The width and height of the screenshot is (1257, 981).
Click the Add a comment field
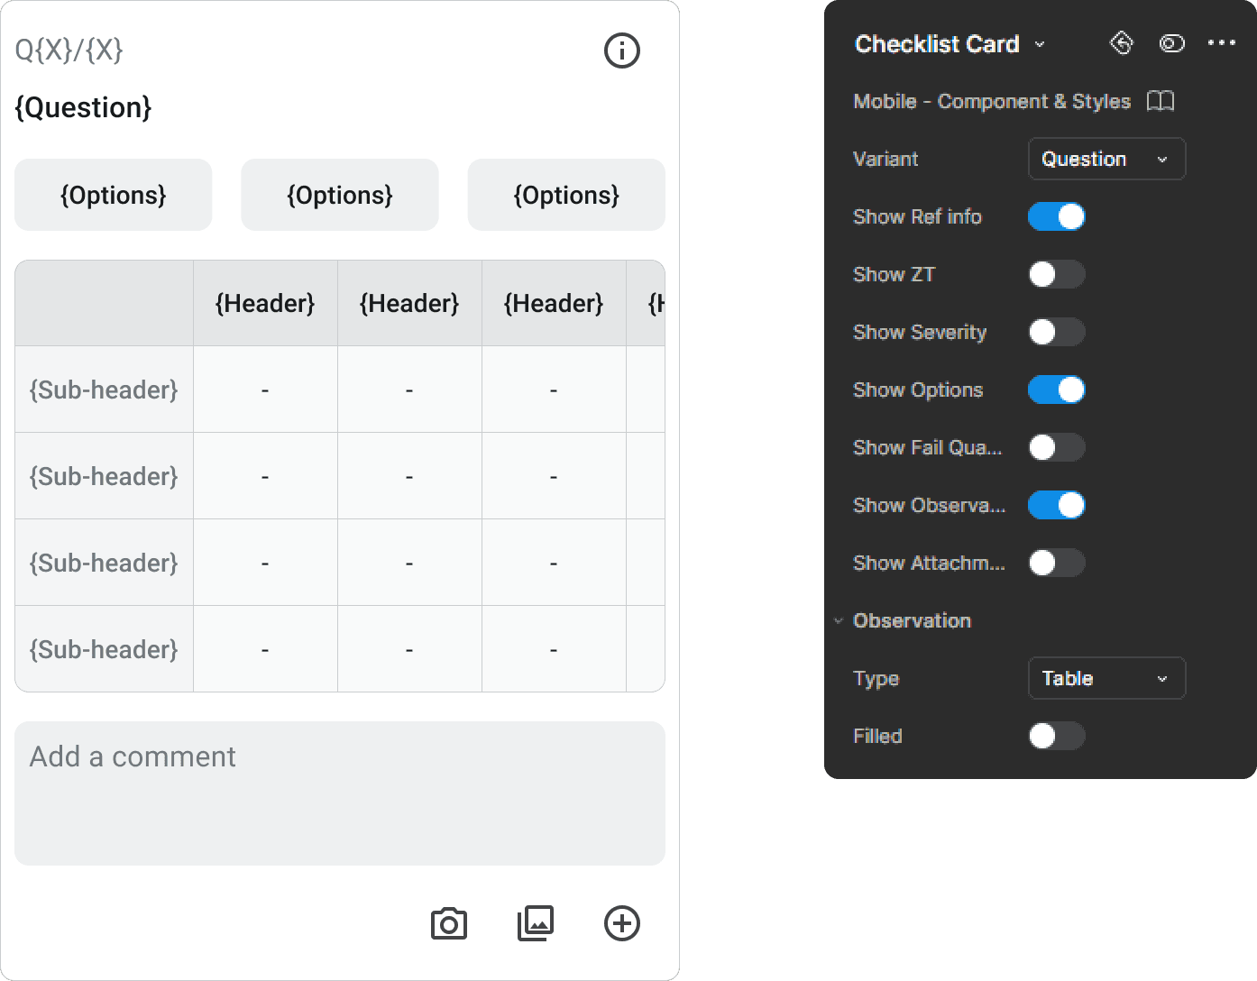(x=340, y=793)
